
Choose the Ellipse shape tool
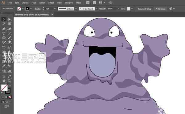pos(4,38)
